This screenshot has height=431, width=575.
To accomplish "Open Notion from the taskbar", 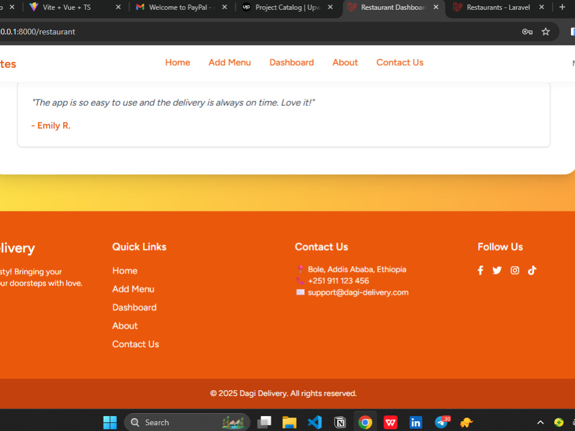I will 340,422.
